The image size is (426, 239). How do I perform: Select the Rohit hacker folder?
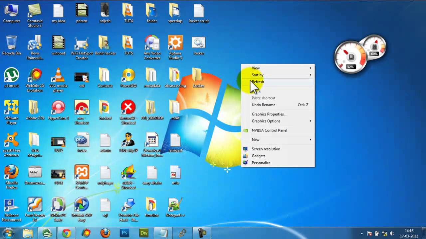click(105, 46)
